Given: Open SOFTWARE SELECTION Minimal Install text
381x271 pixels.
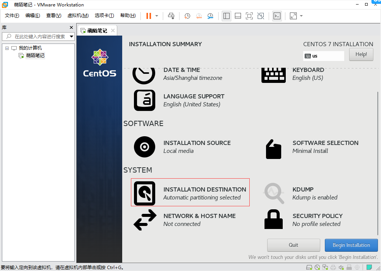Looking at the screenshot, I should tap(310, 151).
